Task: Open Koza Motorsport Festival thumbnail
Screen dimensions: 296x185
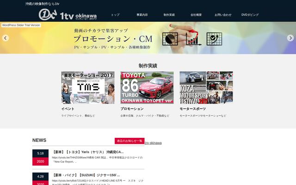Action: [206, 87]
